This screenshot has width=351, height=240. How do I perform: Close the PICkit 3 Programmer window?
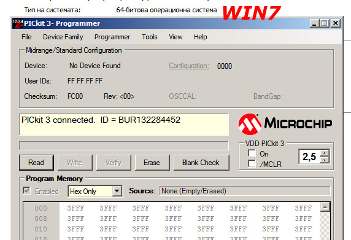coord(336,23)
